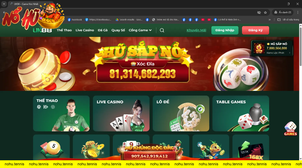Screen dimensions: 302x168
Task: Click the search magnifier icon in navbar
Action: [162, 31]
